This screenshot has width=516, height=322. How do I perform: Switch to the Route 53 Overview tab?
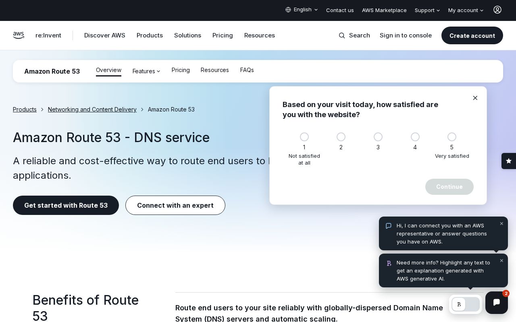tap(108, 70)
